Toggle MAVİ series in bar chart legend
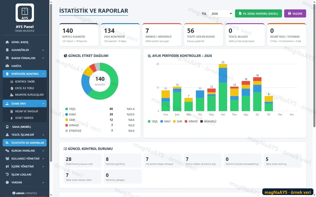Screen dimensions: 316x197 point(165,121)
